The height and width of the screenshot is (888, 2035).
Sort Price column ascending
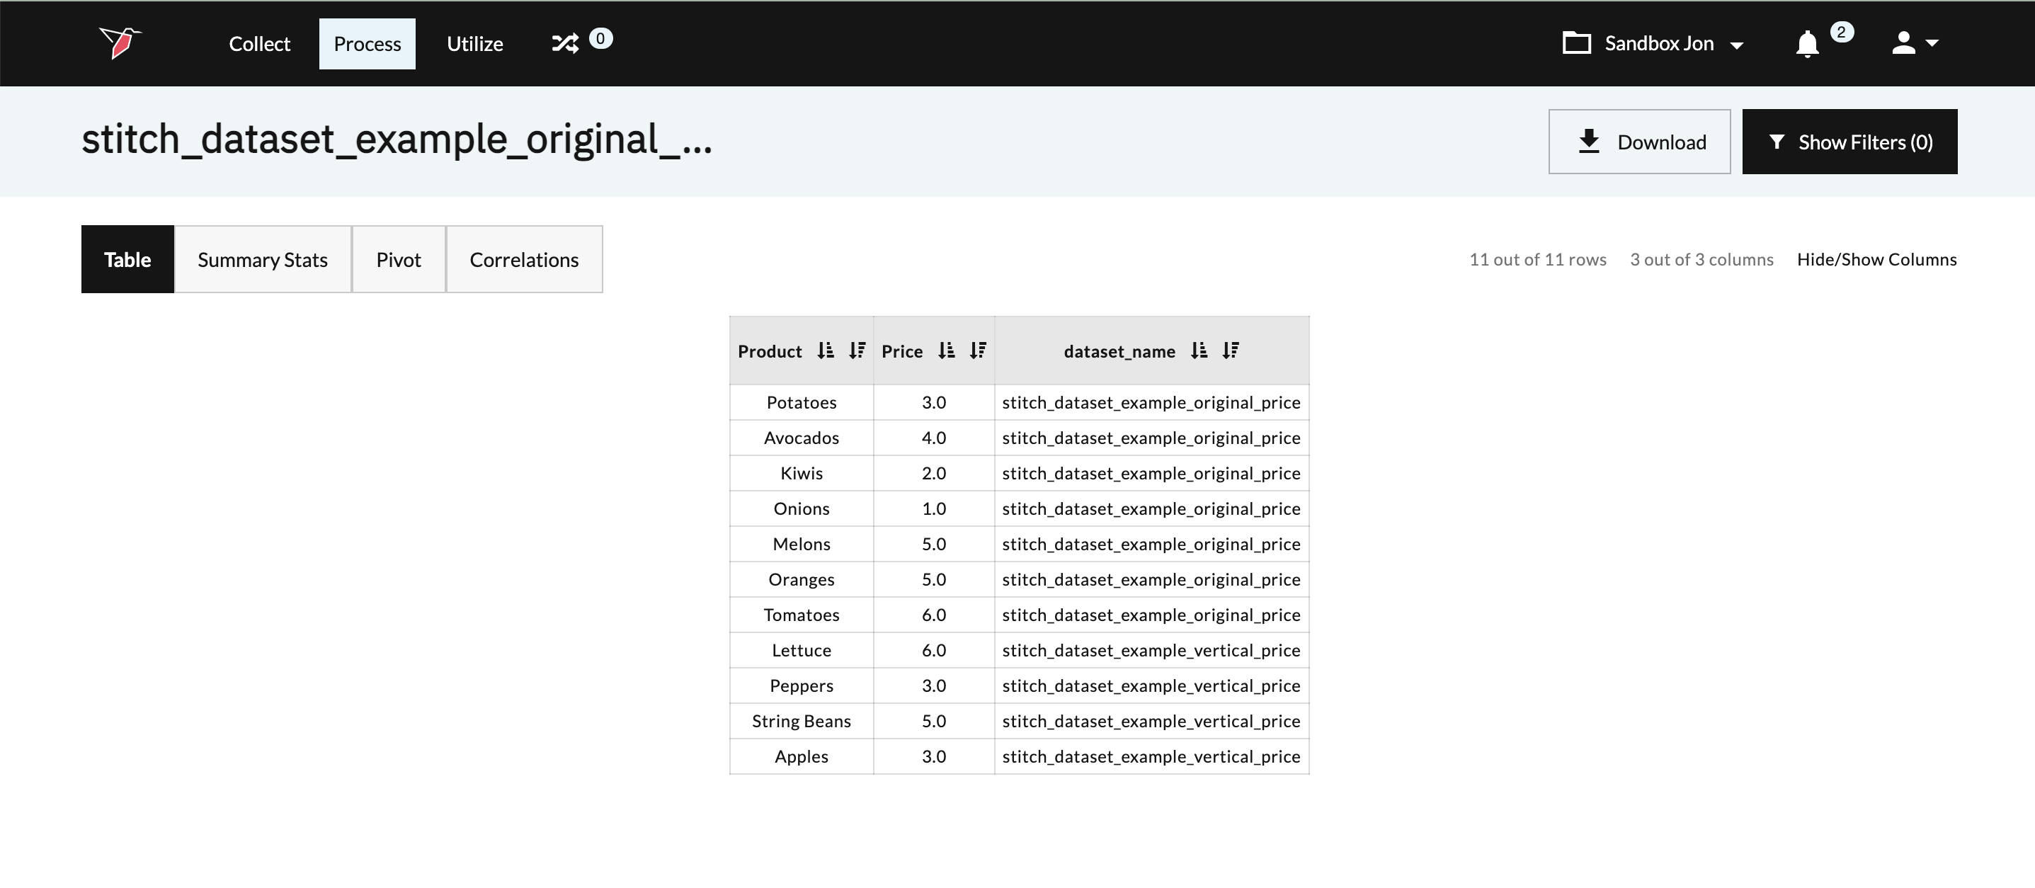947,351
